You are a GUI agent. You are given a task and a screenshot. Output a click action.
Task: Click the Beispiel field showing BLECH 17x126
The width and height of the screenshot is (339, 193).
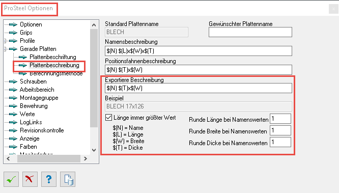point(199,106)
